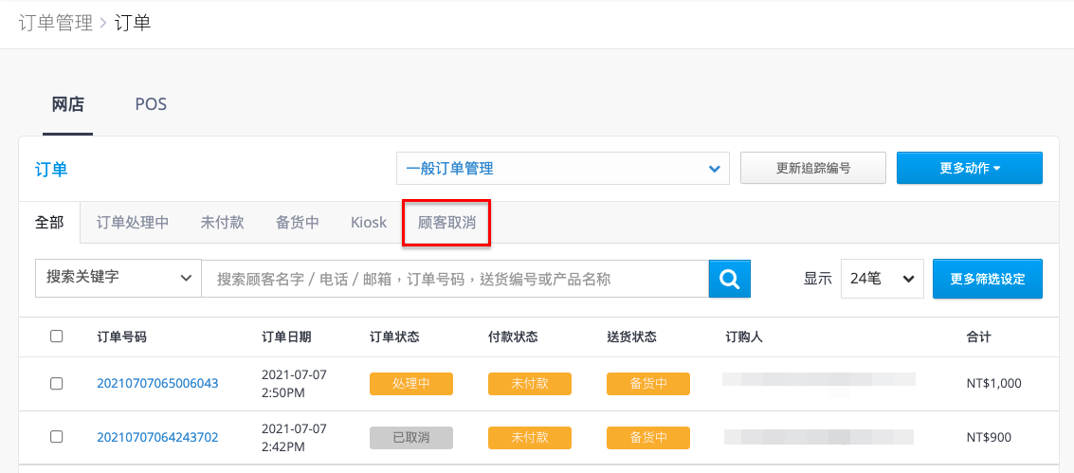This screenshot has width=1074, height=473.
Task: Click the 备货中 badge on the NT$1,000 order
Action: [x=648, y=383]
